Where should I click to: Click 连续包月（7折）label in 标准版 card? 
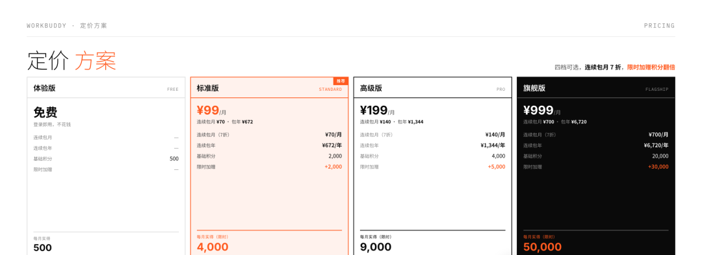click(213, 134)
